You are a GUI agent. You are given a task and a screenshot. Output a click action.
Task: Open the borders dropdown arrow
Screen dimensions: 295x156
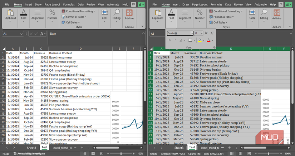(194, 40)
